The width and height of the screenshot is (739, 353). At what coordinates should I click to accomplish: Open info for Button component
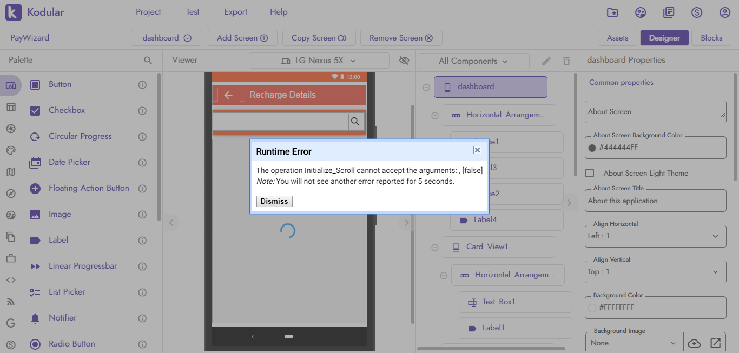[x=142, y=85]
